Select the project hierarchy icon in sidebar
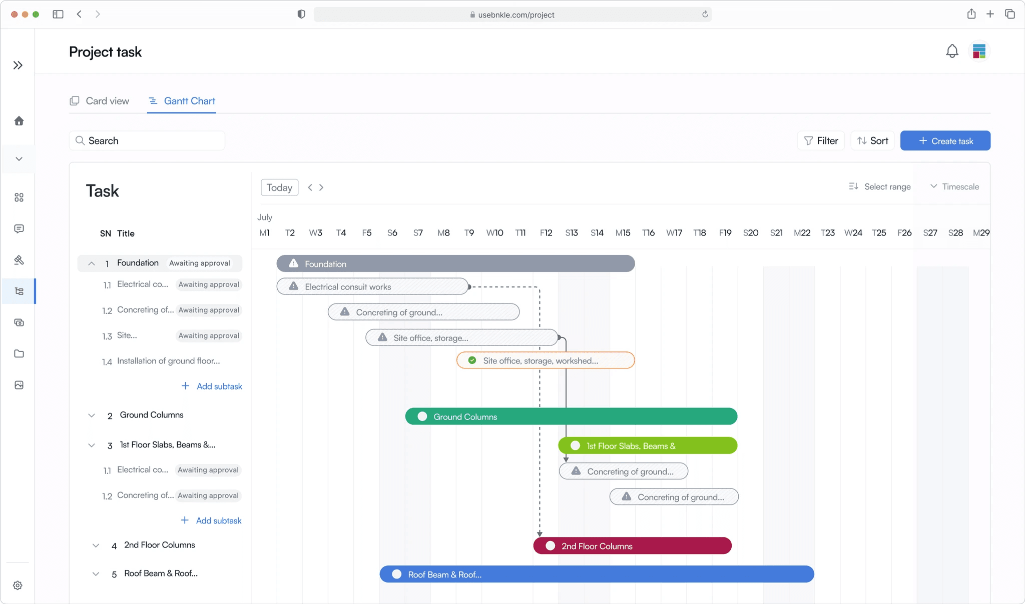 (x=19, y=291)
